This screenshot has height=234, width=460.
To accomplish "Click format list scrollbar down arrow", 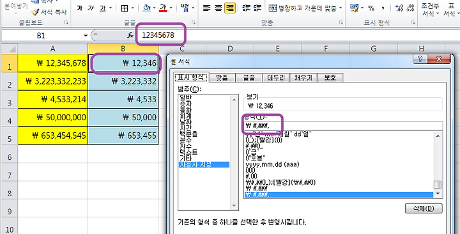I will pos(438,194).
